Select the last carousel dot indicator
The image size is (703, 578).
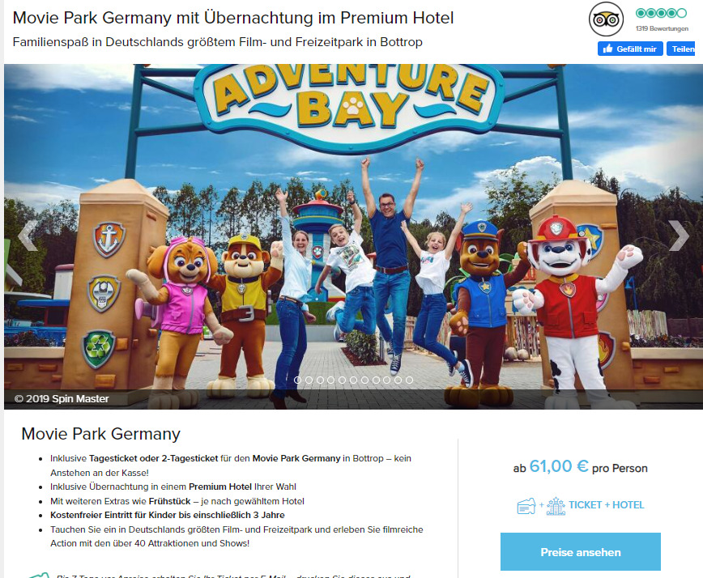[x=409, y=380]
